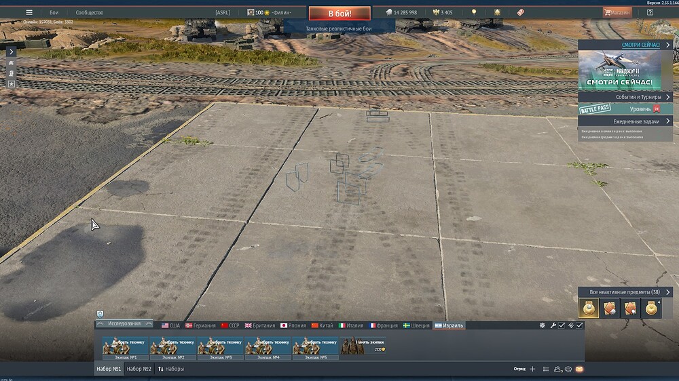Open the Бои menu
The image size is (679, 381).
pyautogui.click(x=54, y=12)
